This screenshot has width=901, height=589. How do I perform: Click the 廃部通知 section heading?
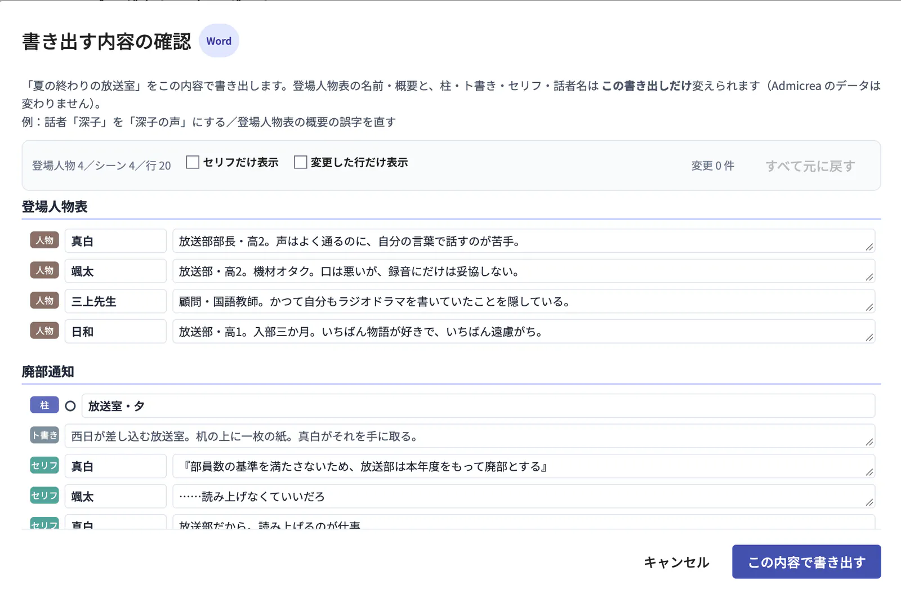pos(48,372)
